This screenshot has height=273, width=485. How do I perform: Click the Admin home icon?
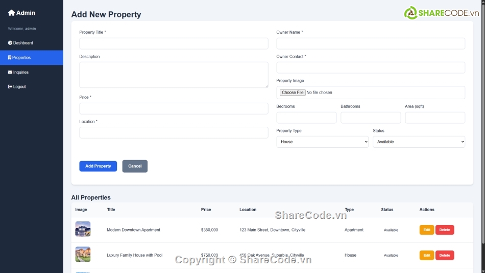pos(11,13)
